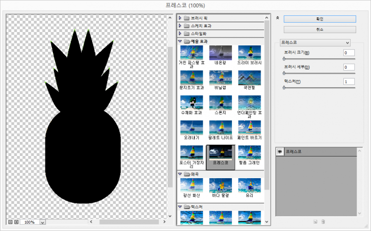Click the 브러시 크기 slider track
This screenshot has height=231, width=371.
pyautogui.click(x=319, y=58)
